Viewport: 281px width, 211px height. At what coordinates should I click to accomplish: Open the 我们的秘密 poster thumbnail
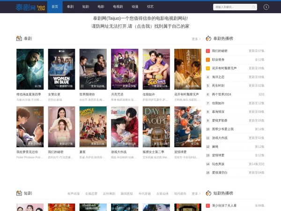pos(61,127)
